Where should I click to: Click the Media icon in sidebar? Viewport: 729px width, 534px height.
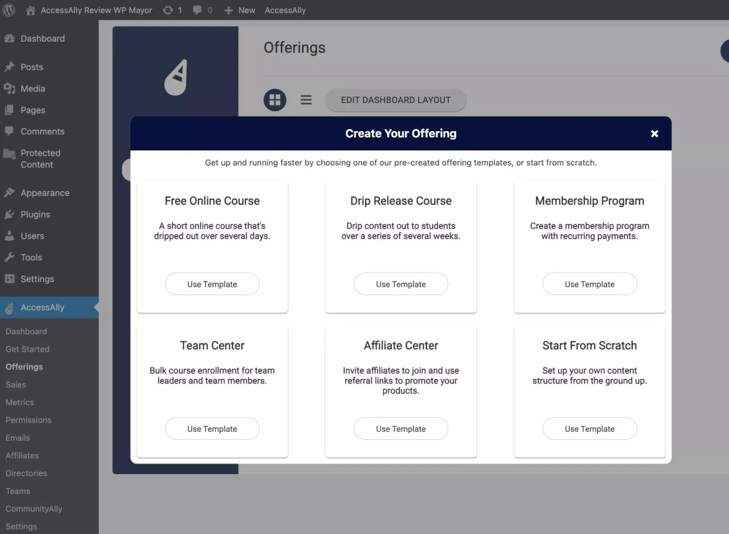coord(9,88)
